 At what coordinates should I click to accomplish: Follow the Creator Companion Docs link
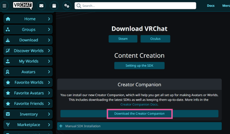139,104
